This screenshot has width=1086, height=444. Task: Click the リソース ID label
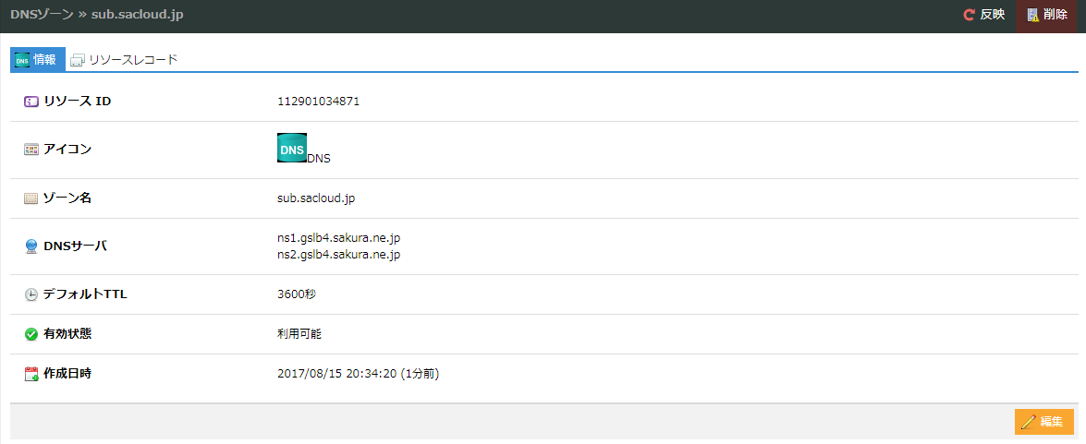77,102
